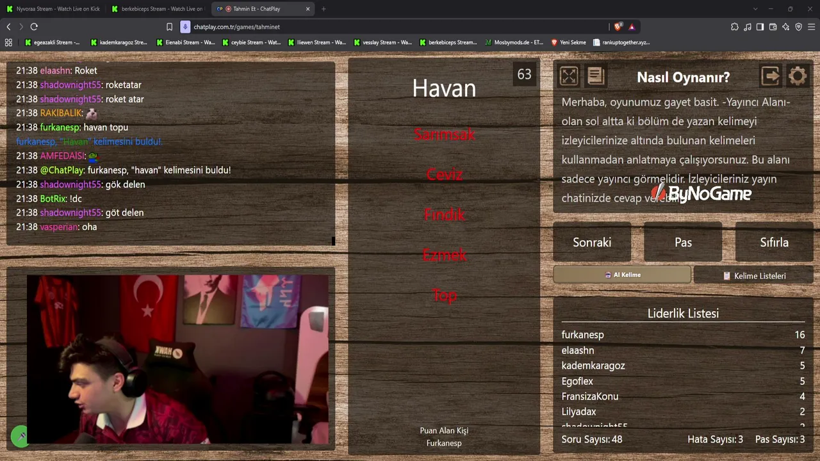
Task: Click the main word "Havan"
Action: (444, 88)
